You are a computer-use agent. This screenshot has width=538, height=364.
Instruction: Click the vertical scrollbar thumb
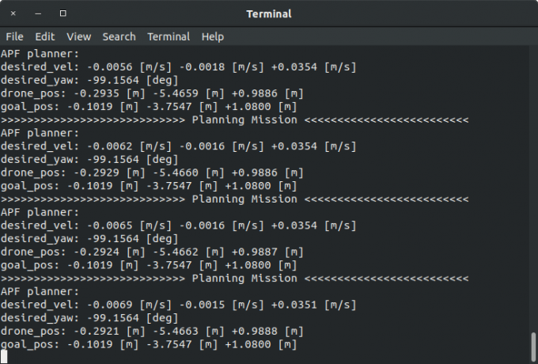[x=533, y=345]
